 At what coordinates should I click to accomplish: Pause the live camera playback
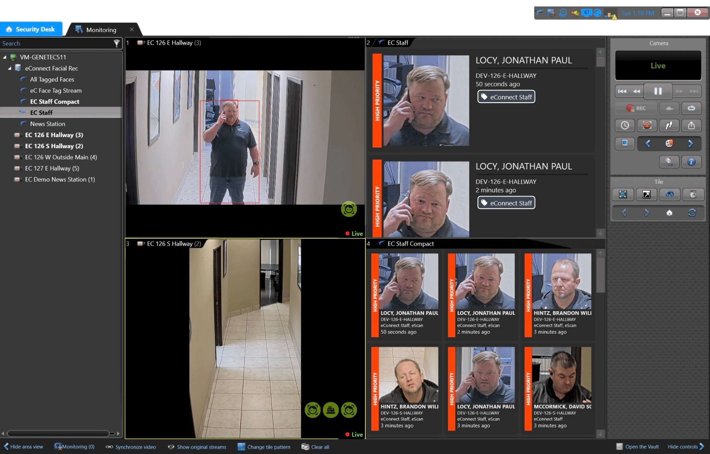pyautogui.click(x=657, y=91)
